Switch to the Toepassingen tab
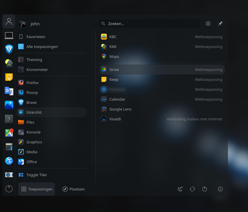This screenshot has width=248, height=212. pos(37,189)
